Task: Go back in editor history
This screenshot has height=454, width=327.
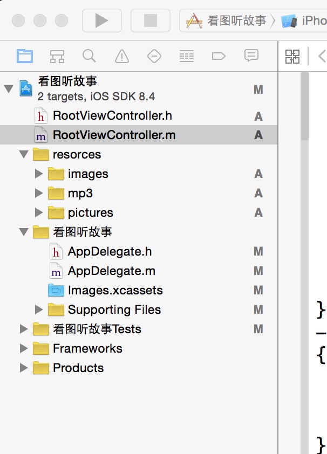Action: 322,56
